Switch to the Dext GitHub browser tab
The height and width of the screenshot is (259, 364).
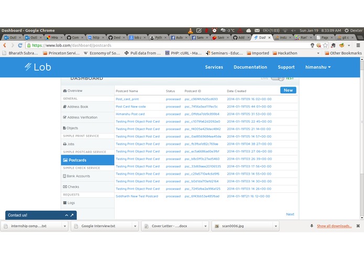(117, 37)
